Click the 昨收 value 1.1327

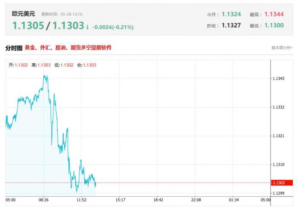click(231, 25)
